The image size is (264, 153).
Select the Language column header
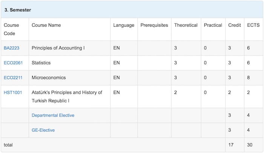(x=124, y=25)
